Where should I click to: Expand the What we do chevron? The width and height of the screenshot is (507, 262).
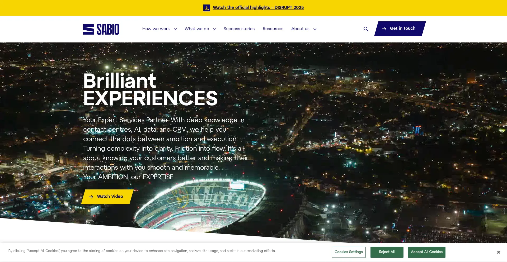(x=214, y=29)
